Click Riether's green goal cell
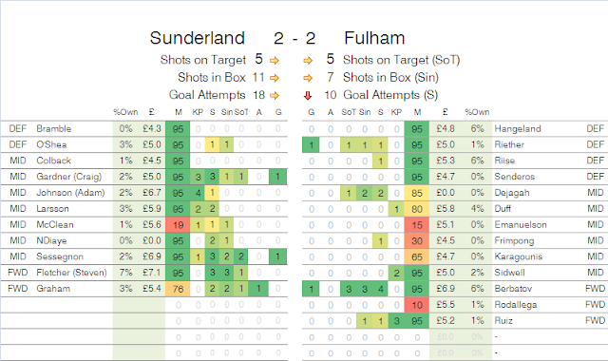 tap(311, 145)
